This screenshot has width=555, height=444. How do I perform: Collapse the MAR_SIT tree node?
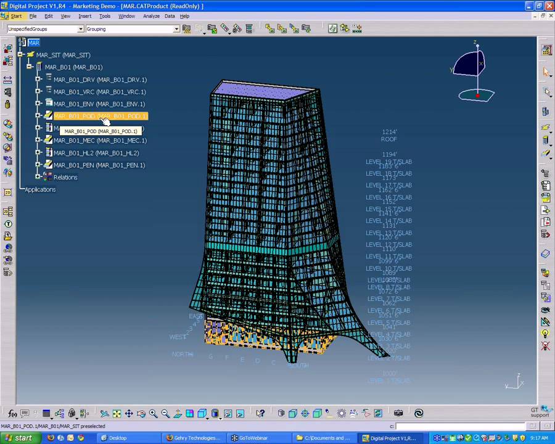[x=20, y=54]
